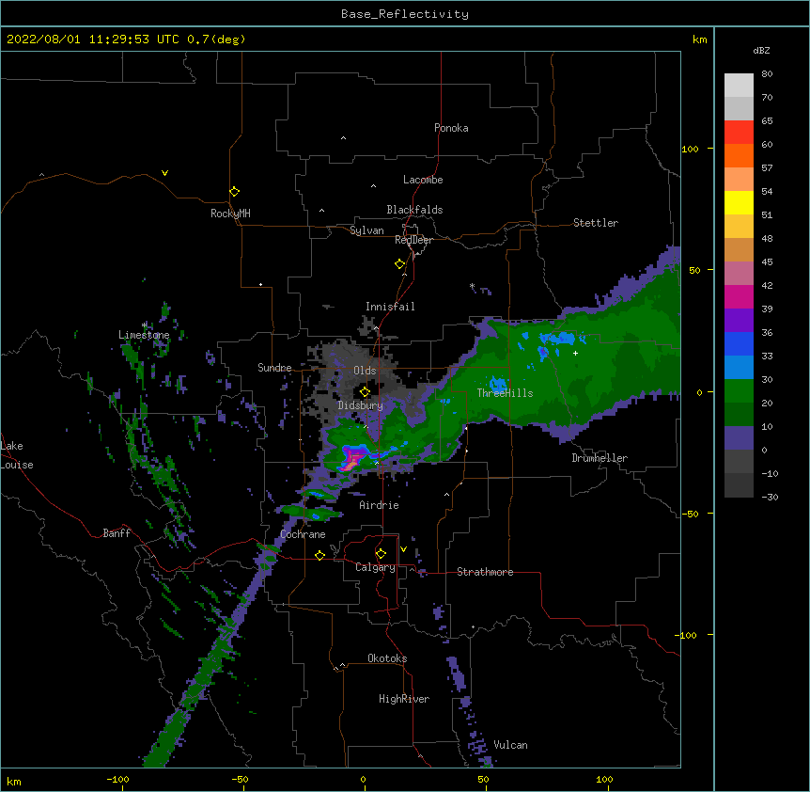Click the Olds city label

(365, 371)
